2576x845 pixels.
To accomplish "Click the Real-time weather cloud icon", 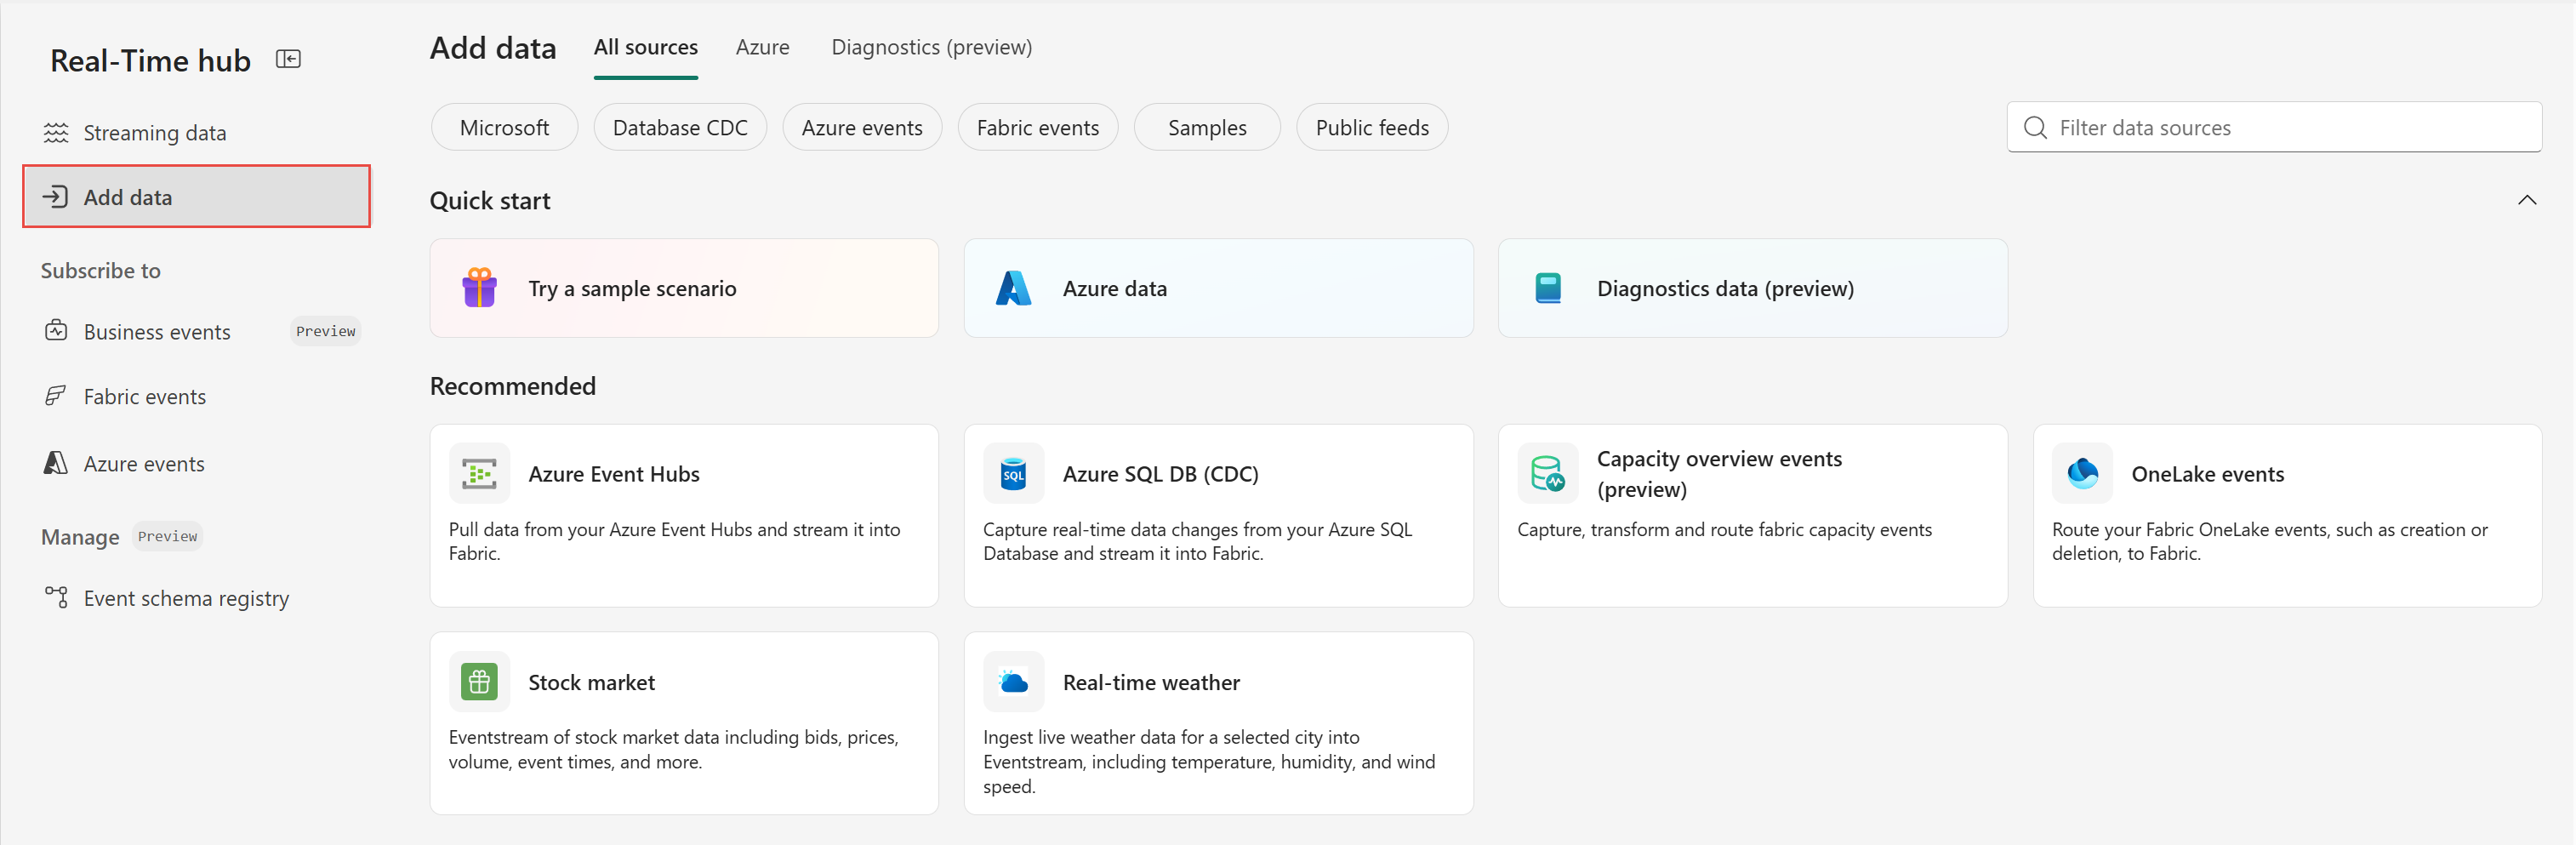I will 1013,682.
